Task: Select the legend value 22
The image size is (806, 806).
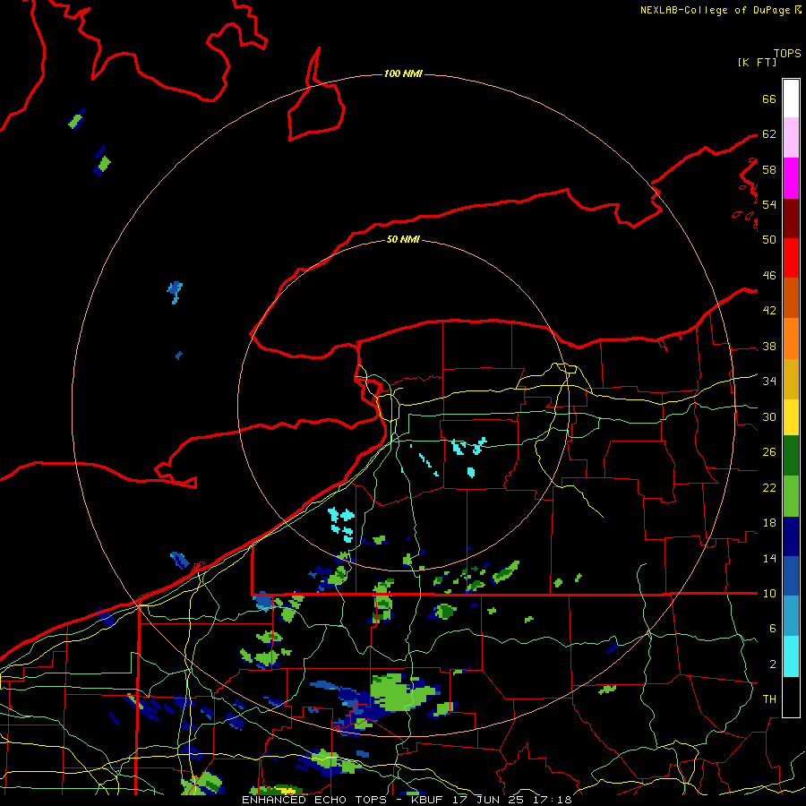Action: 769,487
